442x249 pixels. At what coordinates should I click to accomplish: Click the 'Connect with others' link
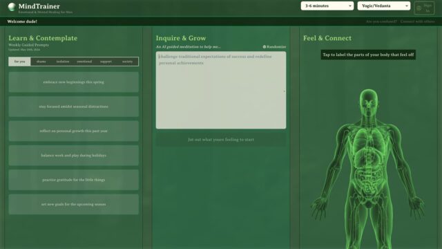coord(417,21)
